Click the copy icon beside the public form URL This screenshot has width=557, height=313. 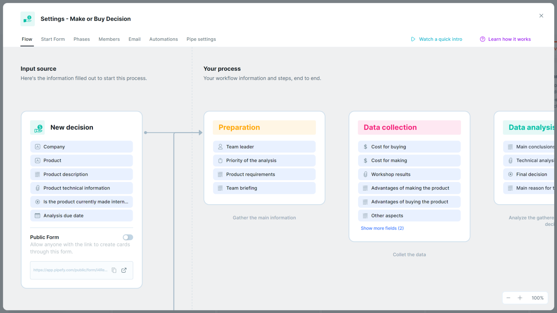(x=114, y=270)
